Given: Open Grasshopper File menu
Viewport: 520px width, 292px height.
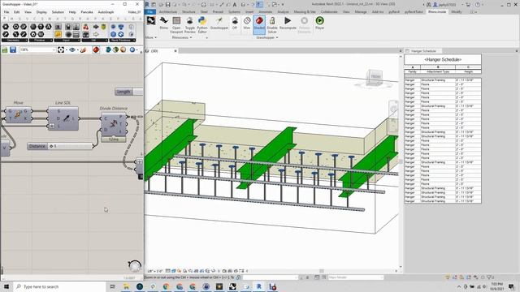Looking at the screenshot, I should [x=6, y=12].
